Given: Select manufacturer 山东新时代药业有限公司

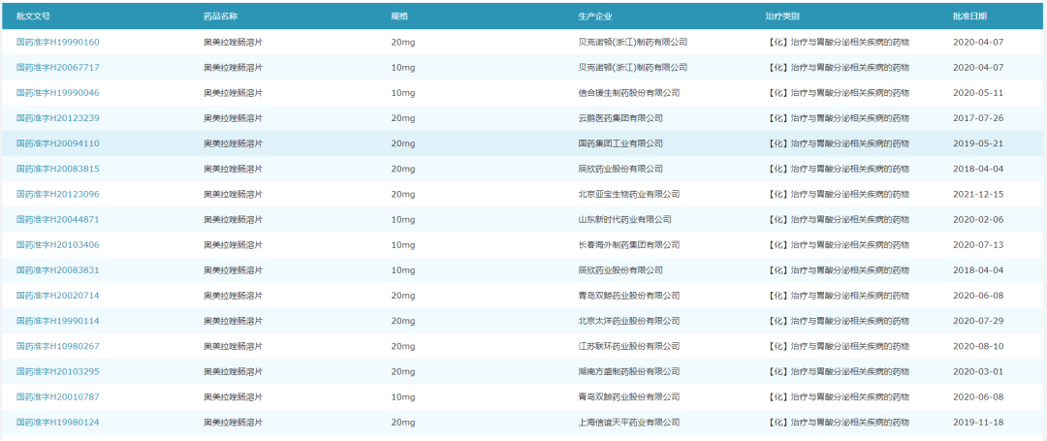Looking at the screenshot, I should [625, 219].
